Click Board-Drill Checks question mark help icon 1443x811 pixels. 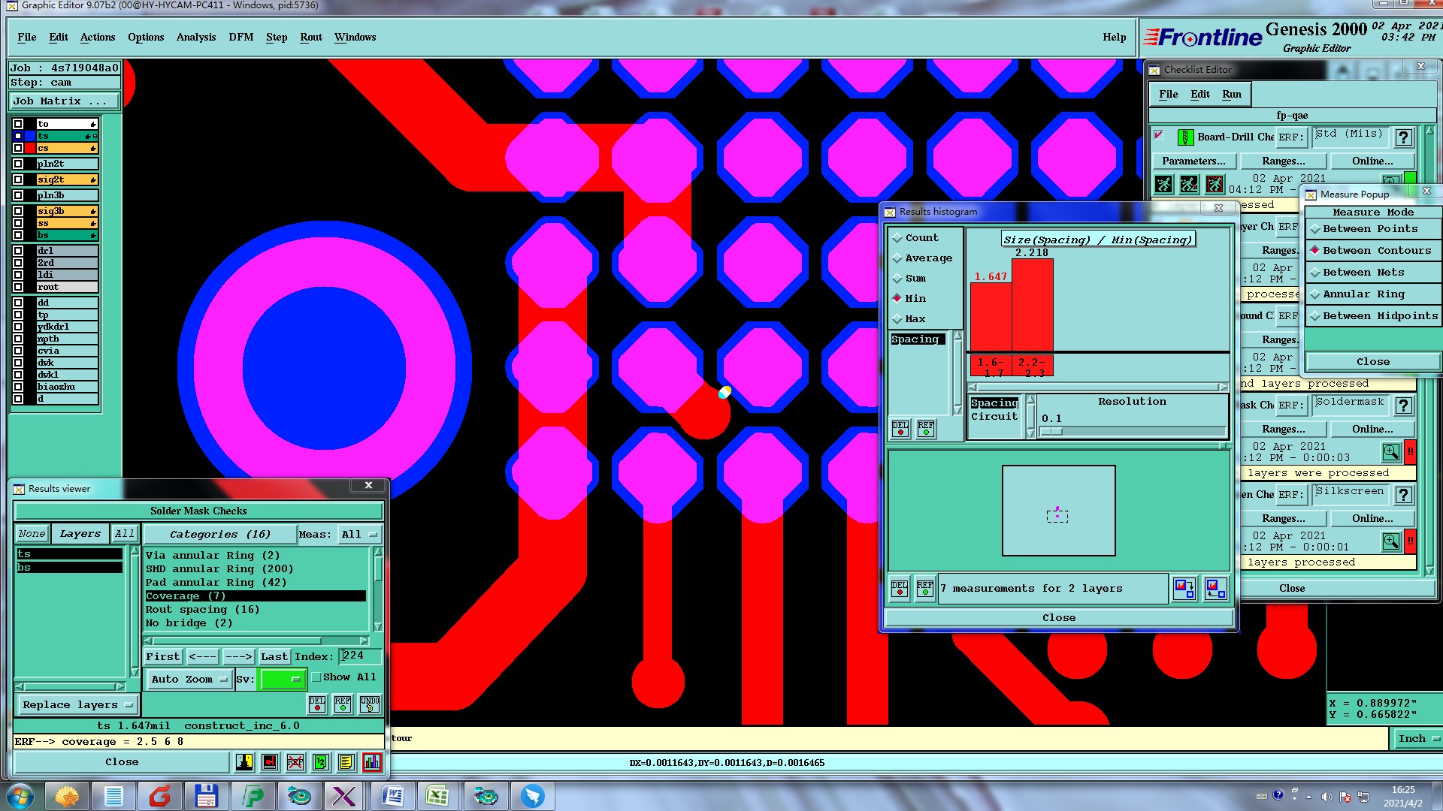1402,137
